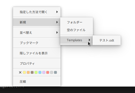Select the orange color tag swatch

[28, 72]
